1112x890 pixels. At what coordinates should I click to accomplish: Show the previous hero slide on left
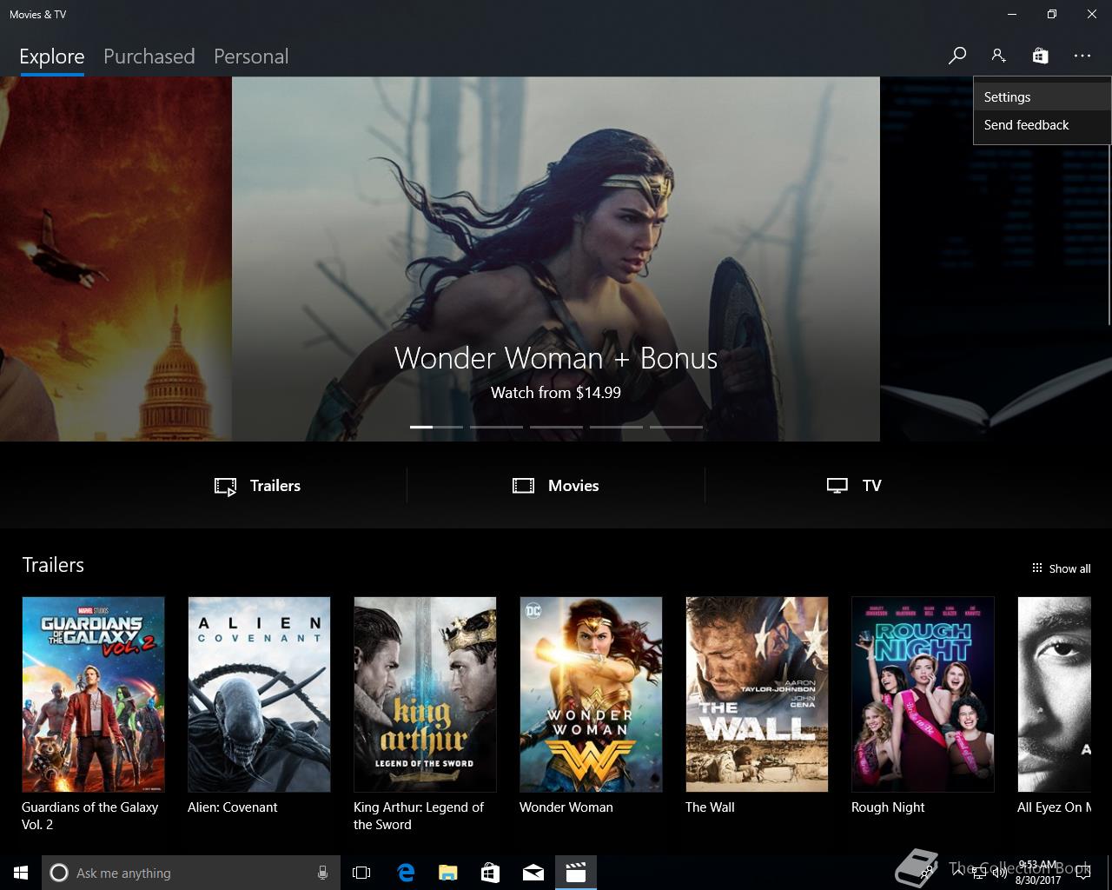[116, 259]
